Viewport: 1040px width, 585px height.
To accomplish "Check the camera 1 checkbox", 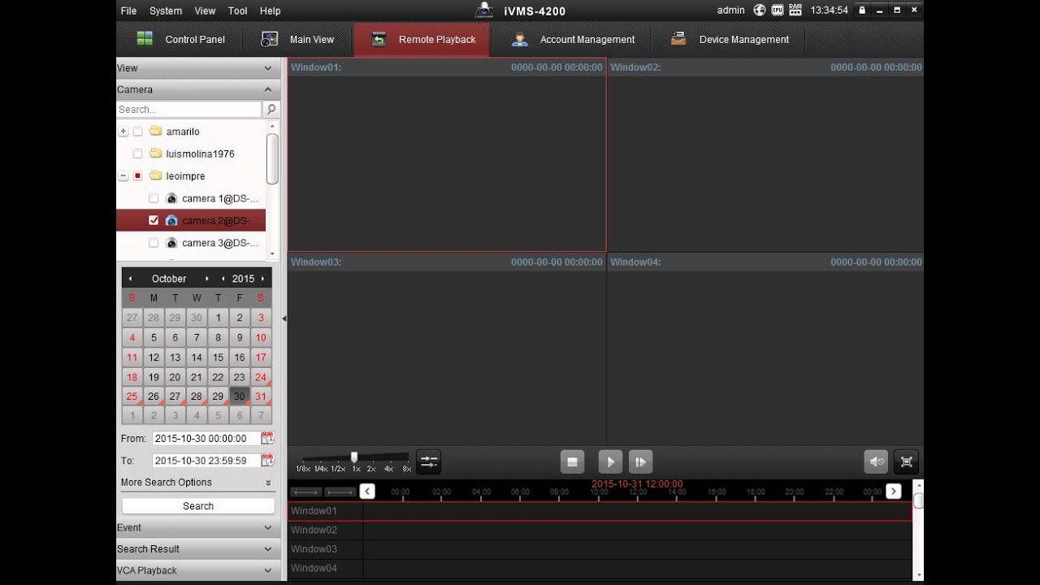I will click(x=154, y=198).
